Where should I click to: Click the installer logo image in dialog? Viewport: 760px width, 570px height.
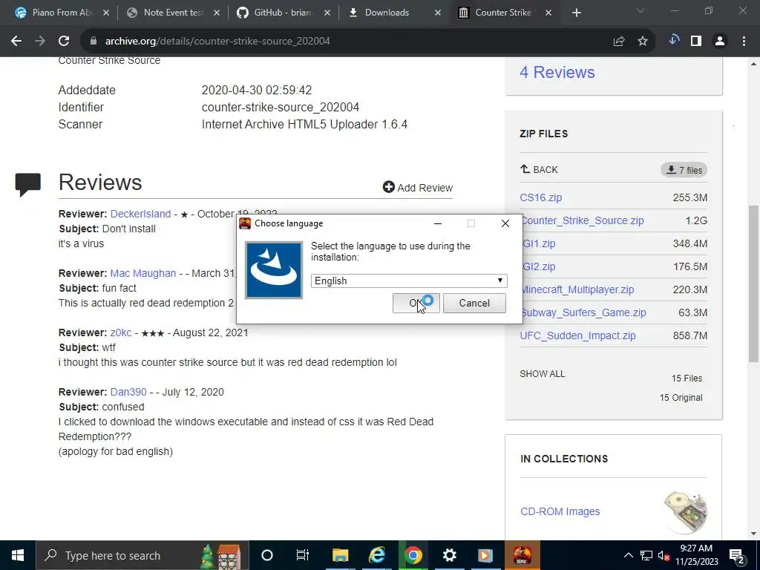pos(274,270)
